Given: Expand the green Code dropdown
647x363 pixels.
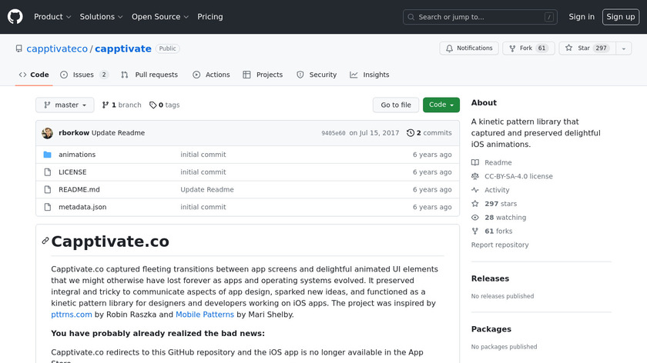Looking at the screenshot, I should tap(441, 105).
